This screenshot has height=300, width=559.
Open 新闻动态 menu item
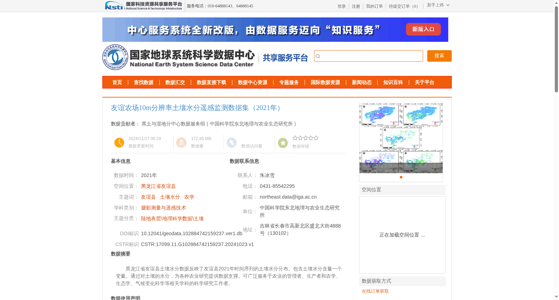[362, 82]
